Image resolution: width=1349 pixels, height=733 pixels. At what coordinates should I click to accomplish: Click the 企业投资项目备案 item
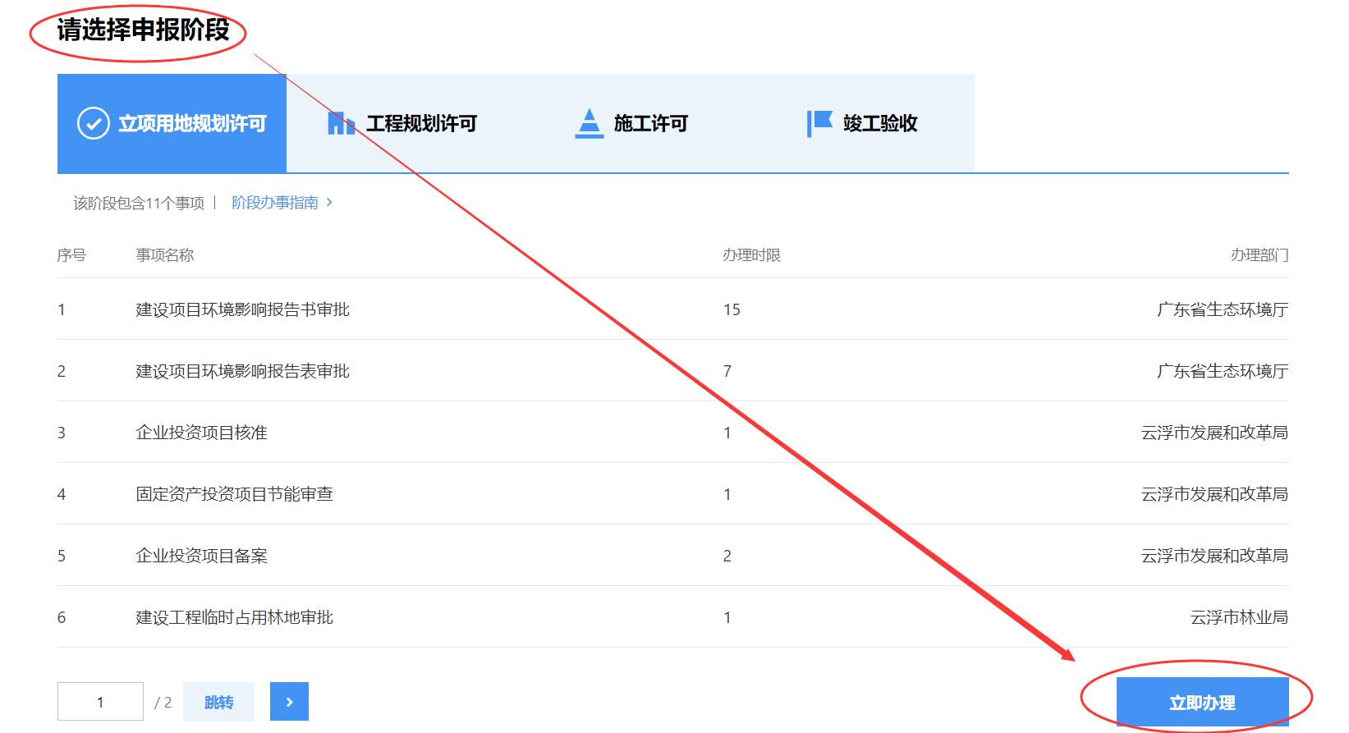[201, 556]
